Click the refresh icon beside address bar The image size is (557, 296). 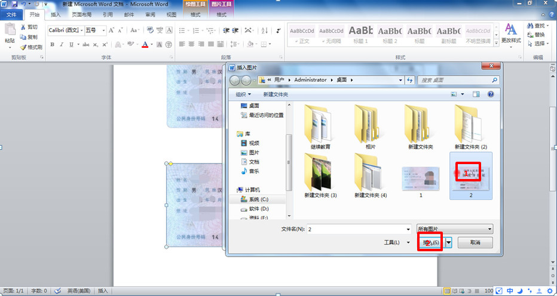click(x=410, y=80)
